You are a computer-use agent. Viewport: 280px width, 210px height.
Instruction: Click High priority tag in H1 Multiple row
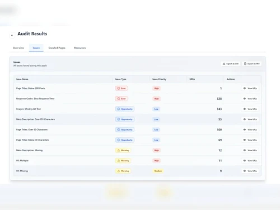(156, 161)
